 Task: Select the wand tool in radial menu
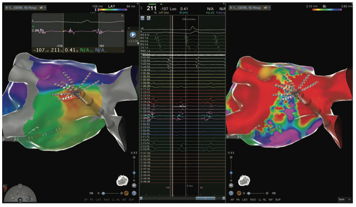pyautogui.click(x=18, y=193)
